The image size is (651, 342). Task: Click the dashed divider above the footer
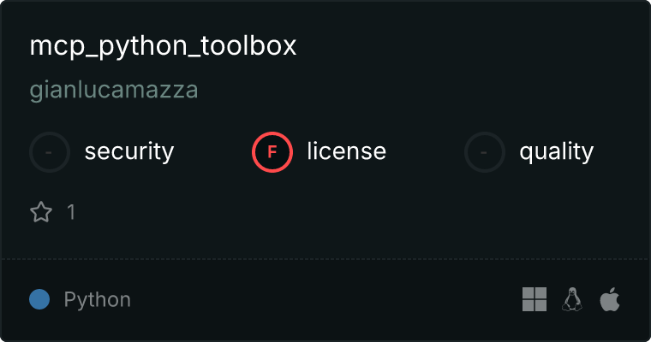(x=325, y=259)
